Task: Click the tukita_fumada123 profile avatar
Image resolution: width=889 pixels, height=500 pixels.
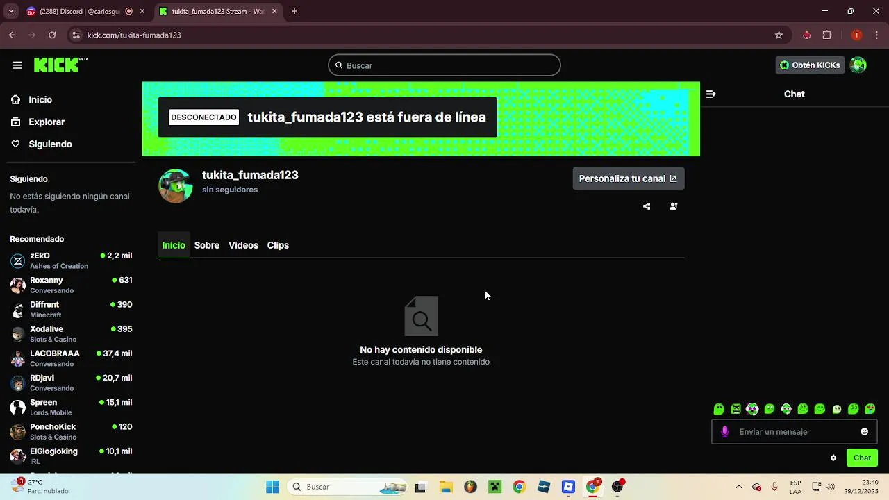Action: click(176, 185)
